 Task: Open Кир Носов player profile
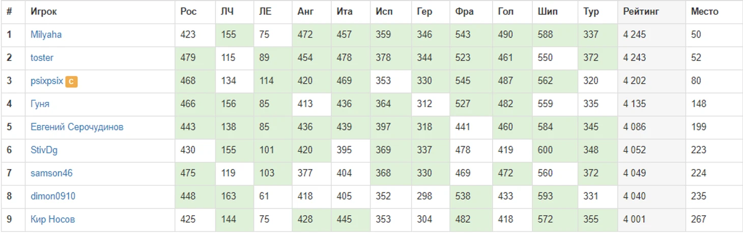(53, 219)
